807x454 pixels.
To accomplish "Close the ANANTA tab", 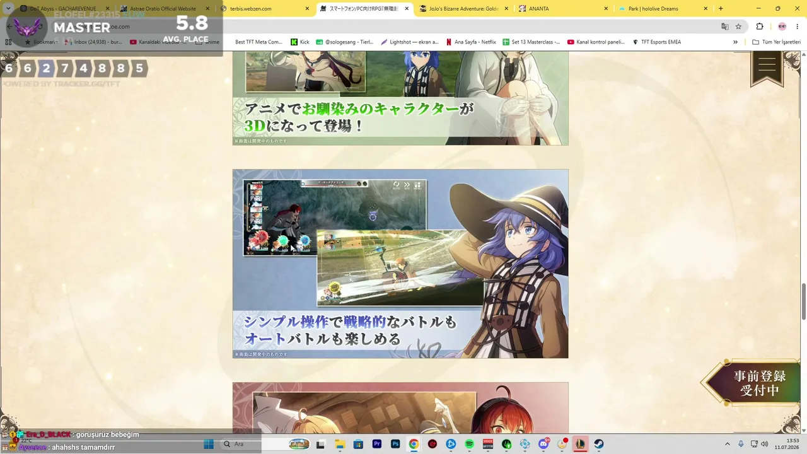I will (606, 9).
